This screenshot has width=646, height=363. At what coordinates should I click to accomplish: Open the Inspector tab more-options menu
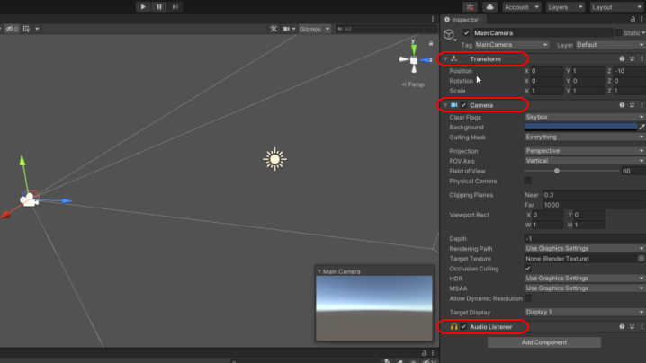coord(642,19)
